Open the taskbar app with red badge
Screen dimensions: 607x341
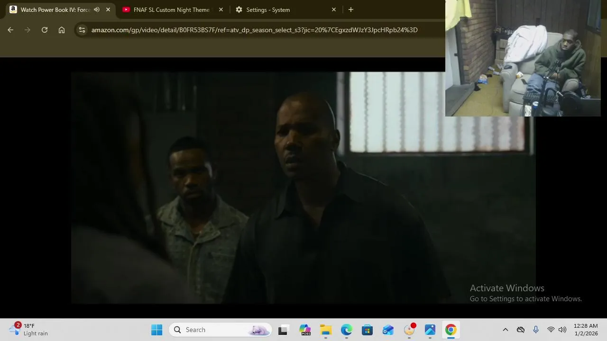pyautogui.click(x=409, y=330)
